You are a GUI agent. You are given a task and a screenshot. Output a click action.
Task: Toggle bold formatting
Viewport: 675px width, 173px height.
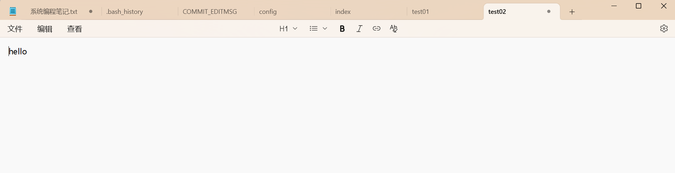tap(342, 29)
